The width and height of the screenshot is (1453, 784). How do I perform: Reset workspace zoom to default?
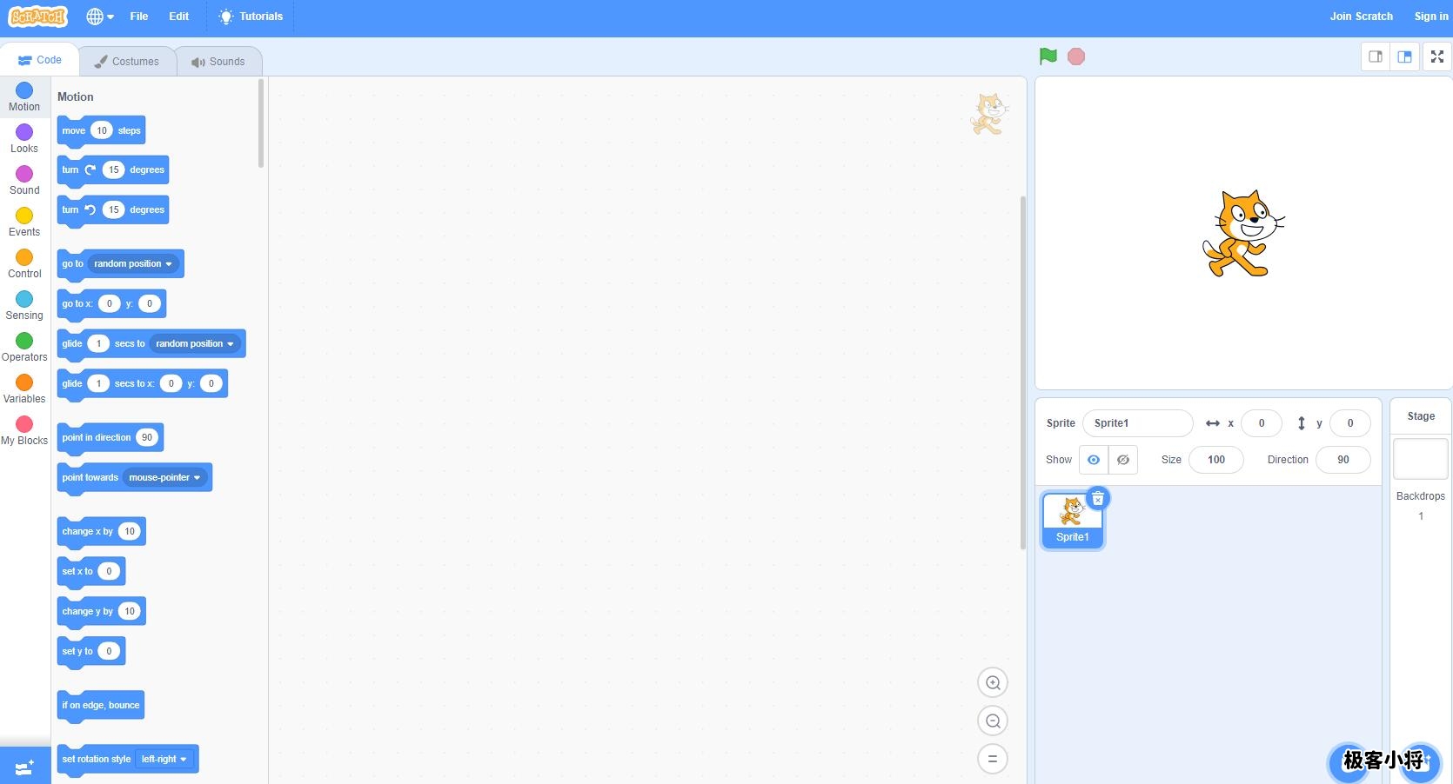click(992, 759)
